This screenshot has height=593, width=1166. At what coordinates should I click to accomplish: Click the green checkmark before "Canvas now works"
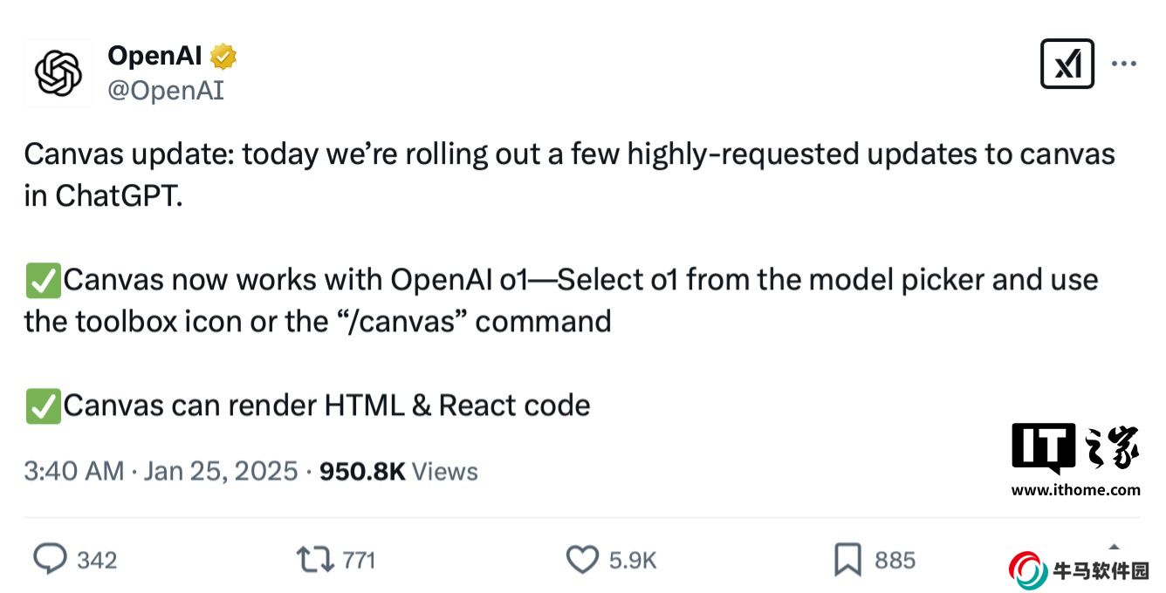pos(43,281)
